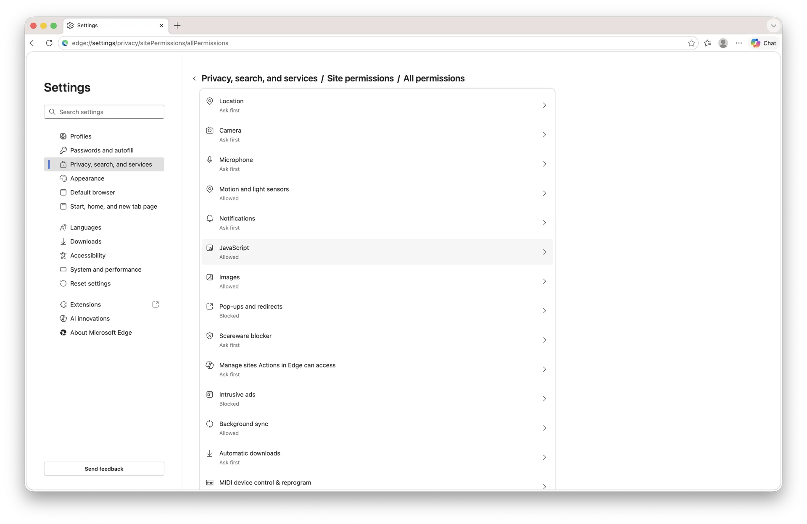Click the Actions in Edge access icon
The width and height of the screenshot is (807, 524).
(209, 365)
